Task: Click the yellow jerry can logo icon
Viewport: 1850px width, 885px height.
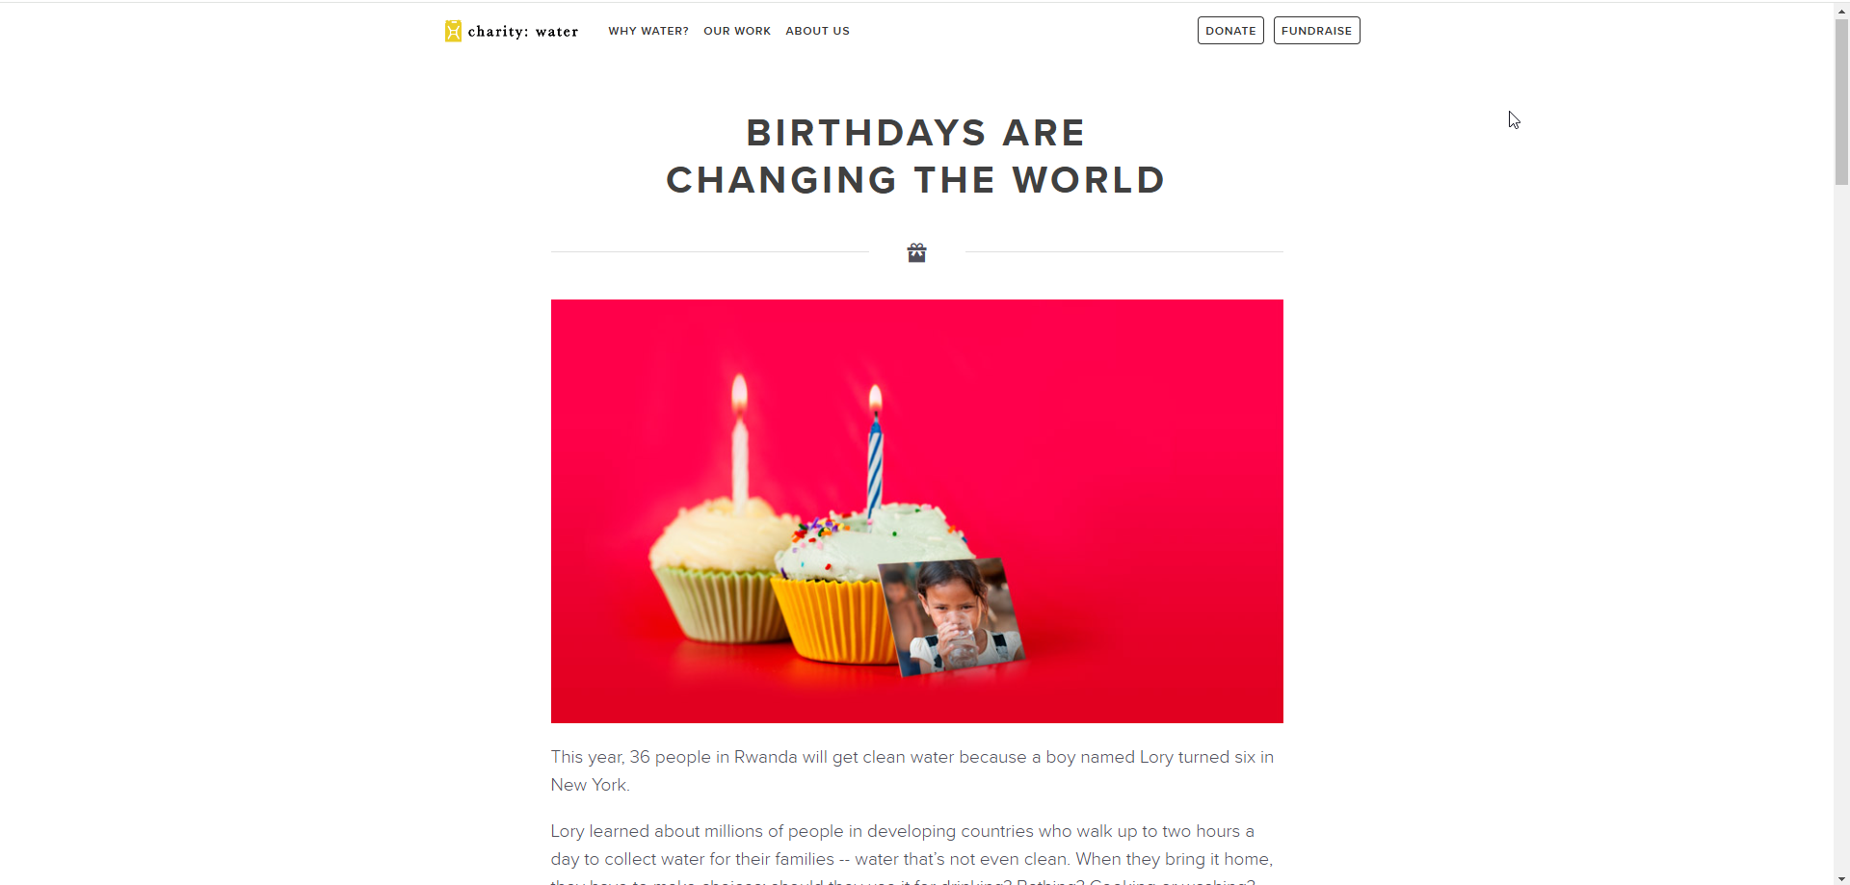Action: point(453,31)
